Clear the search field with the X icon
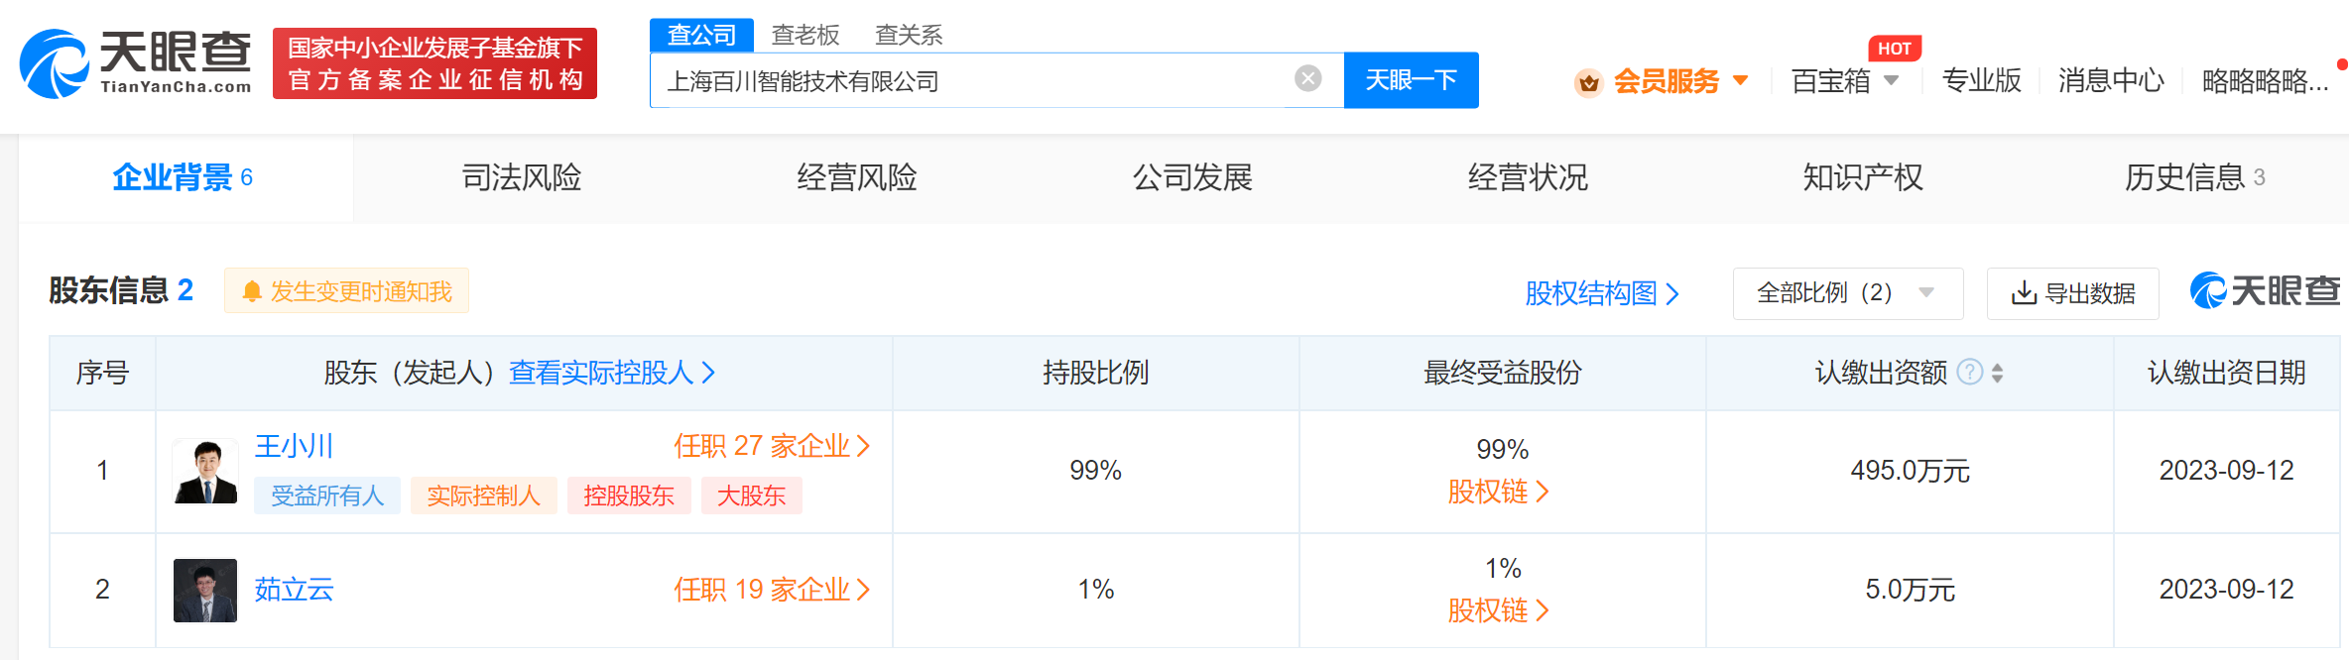This screenshot has height=660, width=2349. pyautogui.click(x=1308, y=78)
